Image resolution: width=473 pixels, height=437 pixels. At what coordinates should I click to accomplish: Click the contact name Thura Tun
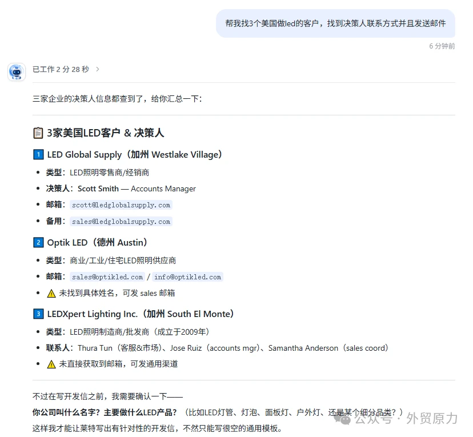pos(95,348)
